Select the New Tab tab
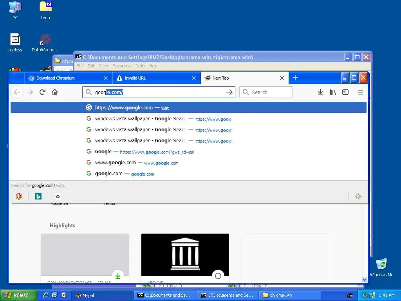Viewport: 401px width, 301px height. [245, 78]
